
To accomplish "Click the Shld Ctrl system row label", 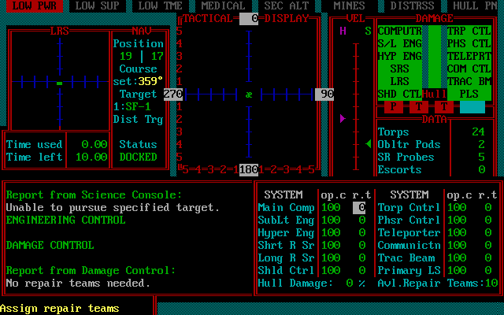I will coord(286,271).
